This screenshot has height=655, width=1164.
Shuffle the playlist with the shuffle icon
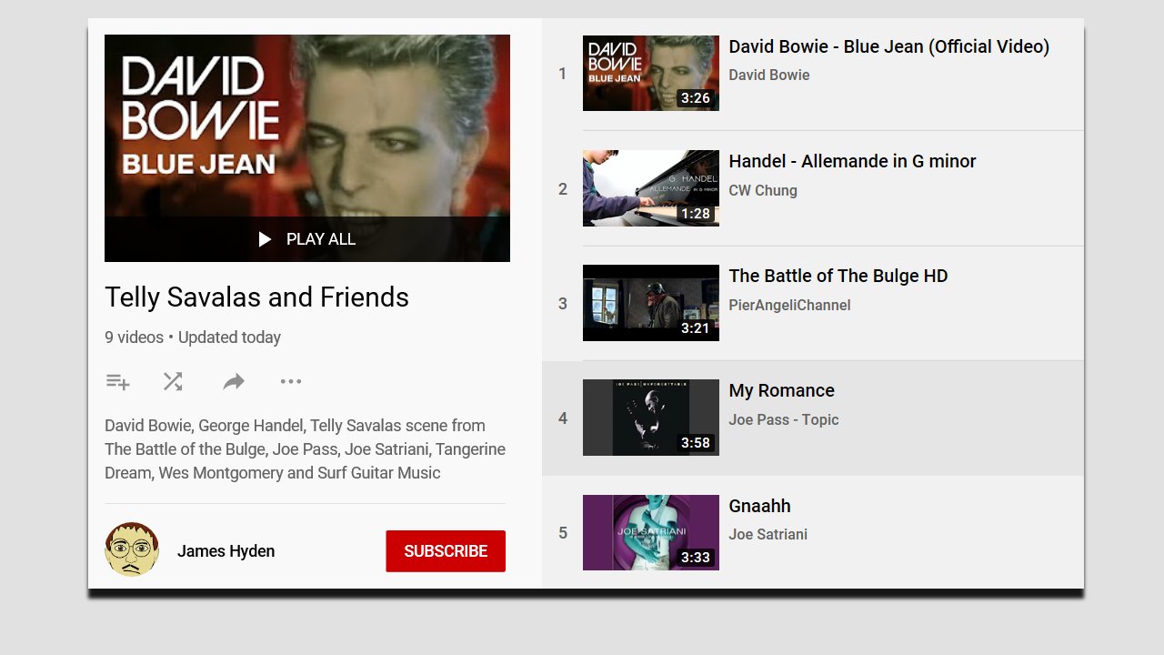click(173, 382)
